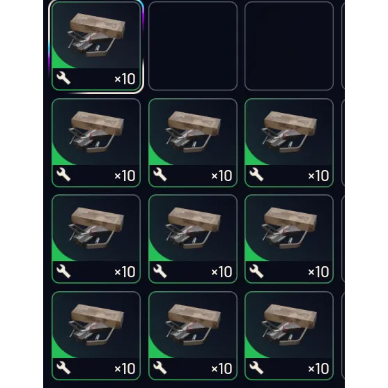Click the empty slot in the top row right column
This screenshot has width=388, height=388.
point(289,46)
